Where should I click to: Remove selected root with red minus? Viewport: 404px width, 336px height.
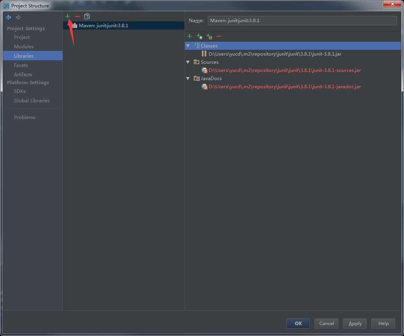[219, 36]
